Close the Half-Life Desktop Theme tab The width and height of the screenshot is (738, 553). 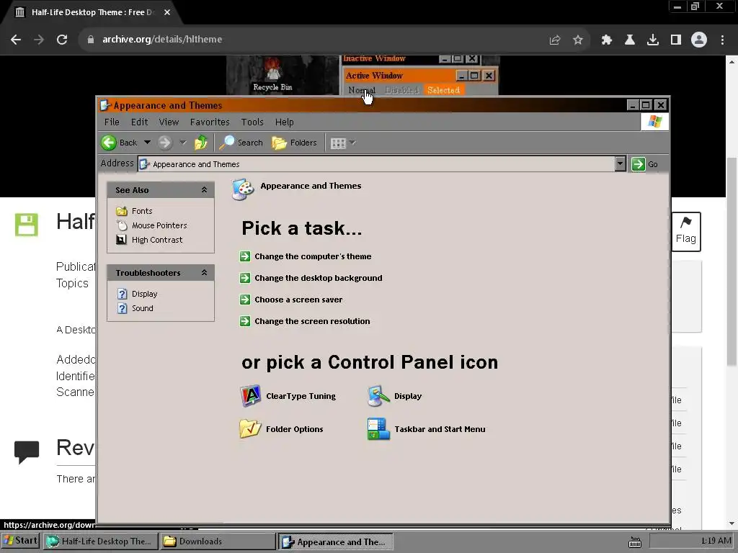click(x=167, y=12)
